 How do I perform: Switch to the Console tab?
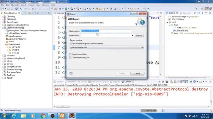128,82
